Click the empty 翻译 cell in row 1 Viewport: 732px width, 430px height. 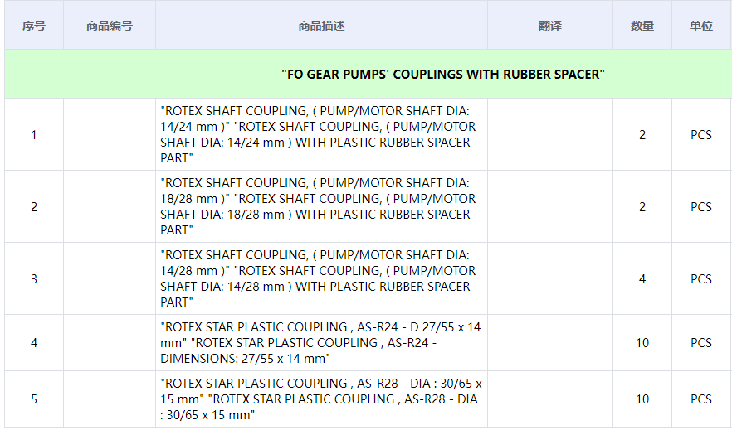tap(549, 134)
